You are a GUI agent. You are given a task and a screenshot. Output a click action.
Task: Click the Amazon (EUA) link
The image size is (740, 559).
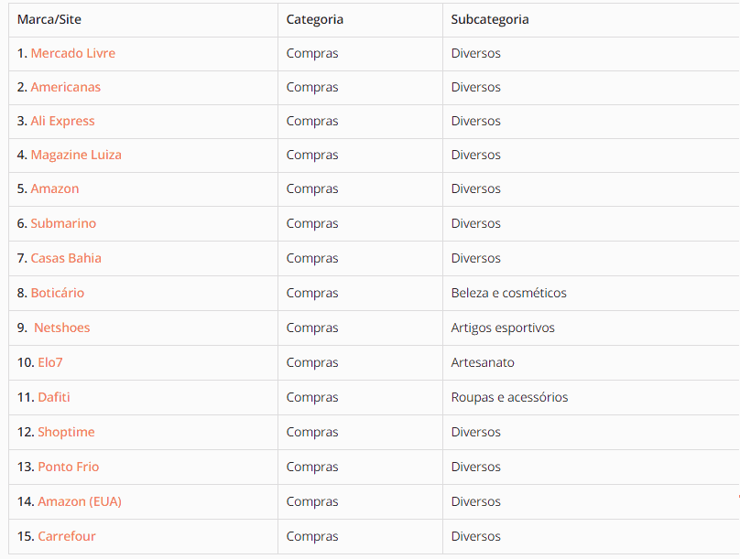point(80,501)
